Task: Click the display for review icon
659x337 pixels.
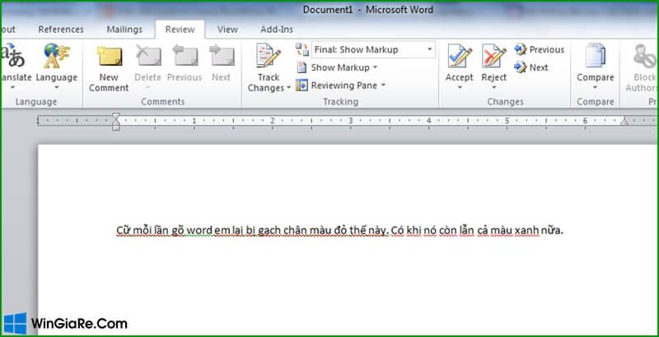Action: tap(301, 49)
